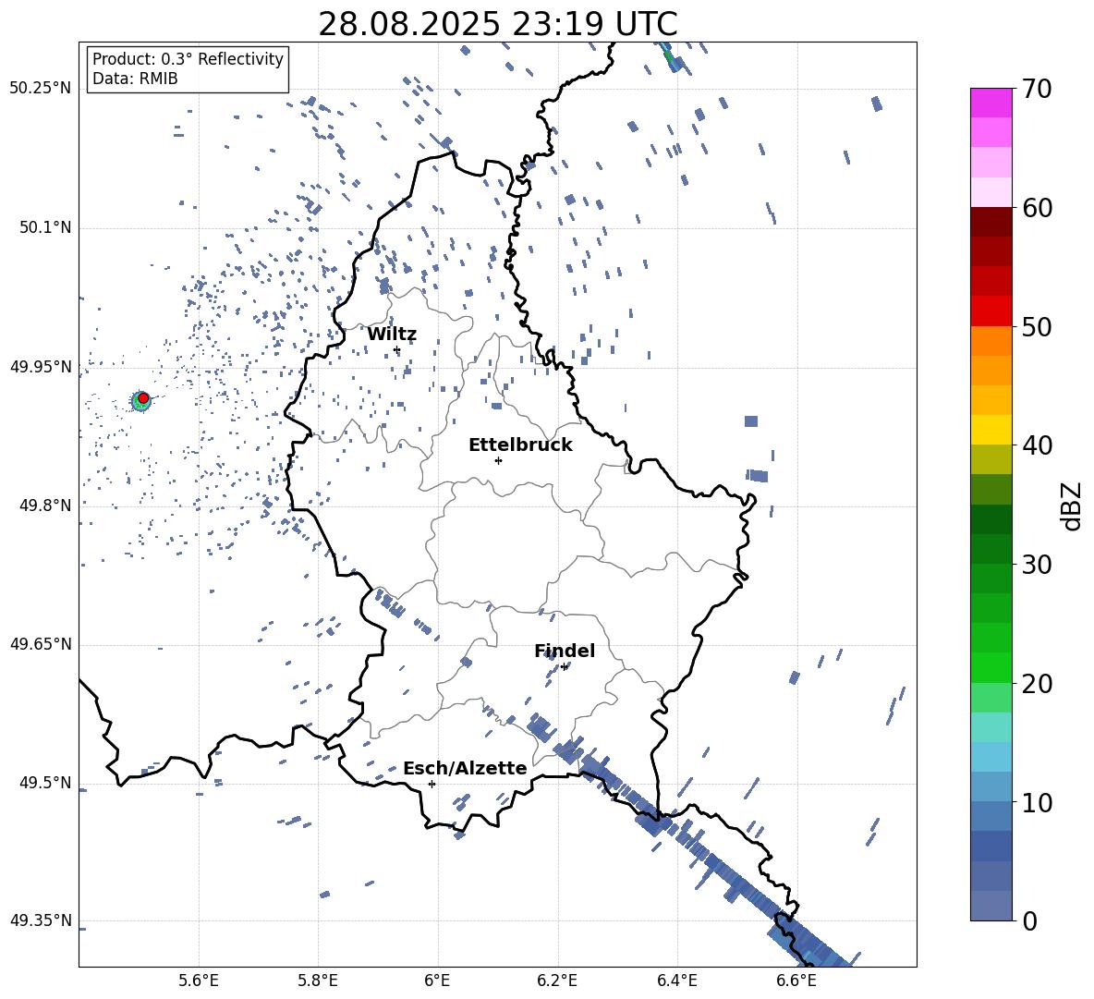This screenshot has height=999, width=1094.
Task: Click the 'dBZ' colorbar axis label
Action: pyautogui.click(x=1073, y=506)
